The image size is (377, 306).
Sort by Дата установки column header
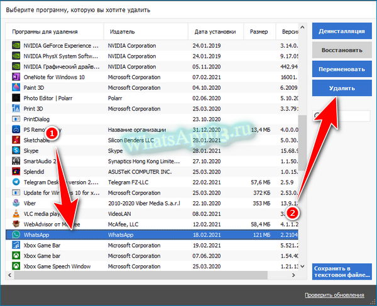(215, 32)
